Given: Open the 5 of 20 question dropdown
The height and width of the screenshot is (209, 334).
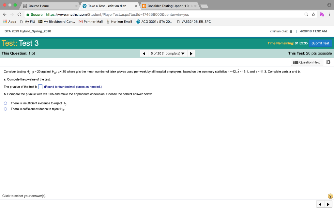Looking at the screenshot, I should pos(168,54).
